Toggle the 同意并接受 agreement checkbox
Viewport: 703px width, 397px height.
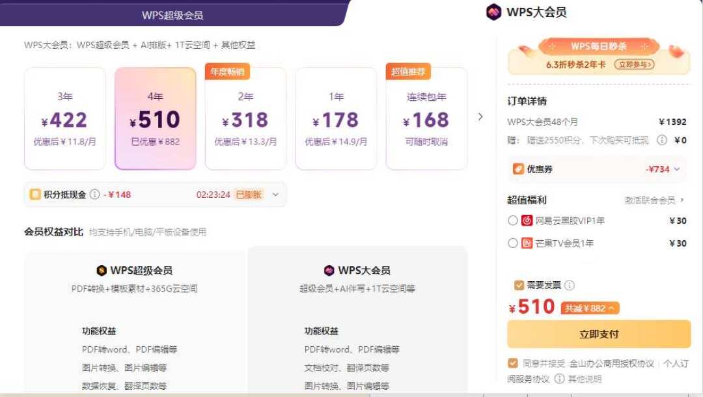coord(513,363)
